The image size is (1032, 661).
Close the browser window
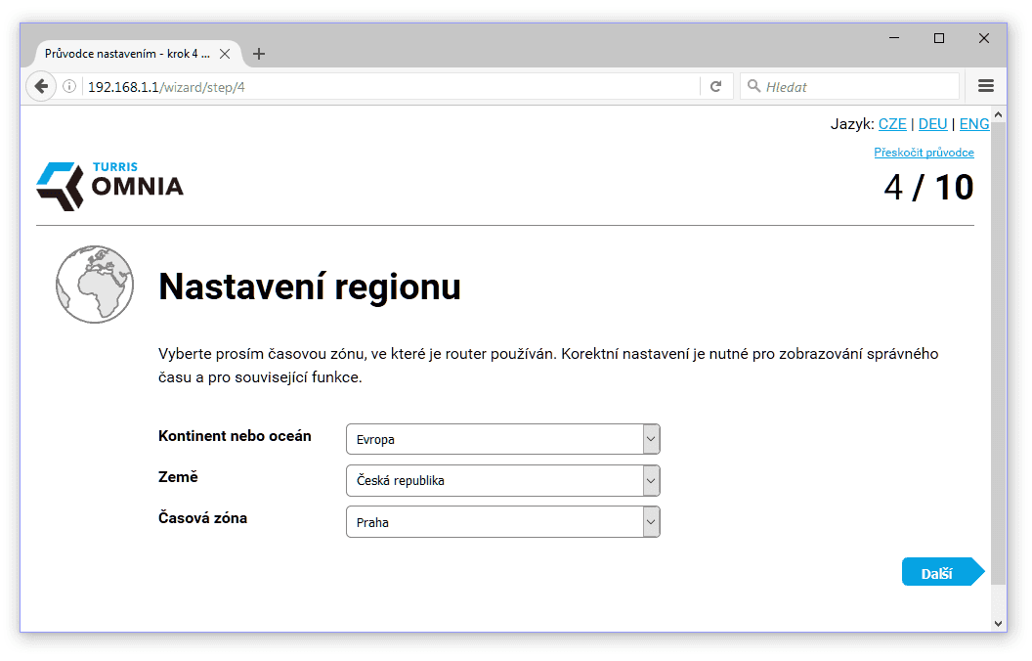click(984, 38)
